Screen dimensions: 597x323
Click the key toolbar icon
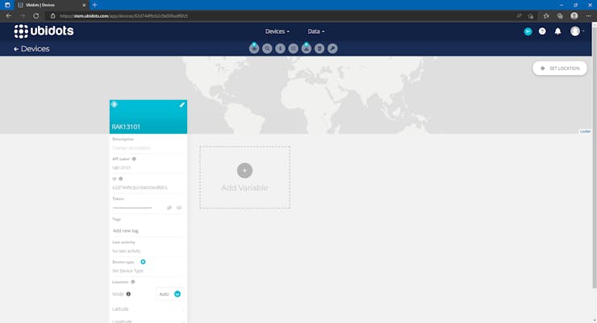point(332,48)
